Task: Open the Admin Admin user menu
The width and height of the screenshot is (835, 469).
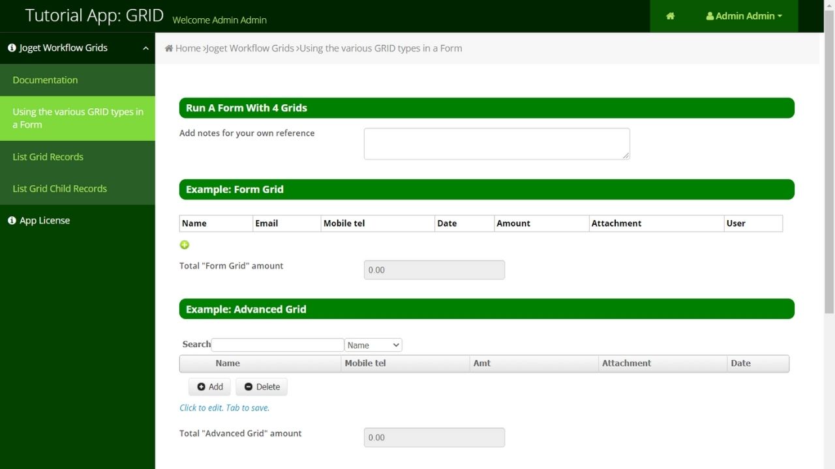Action: point(744,16)
